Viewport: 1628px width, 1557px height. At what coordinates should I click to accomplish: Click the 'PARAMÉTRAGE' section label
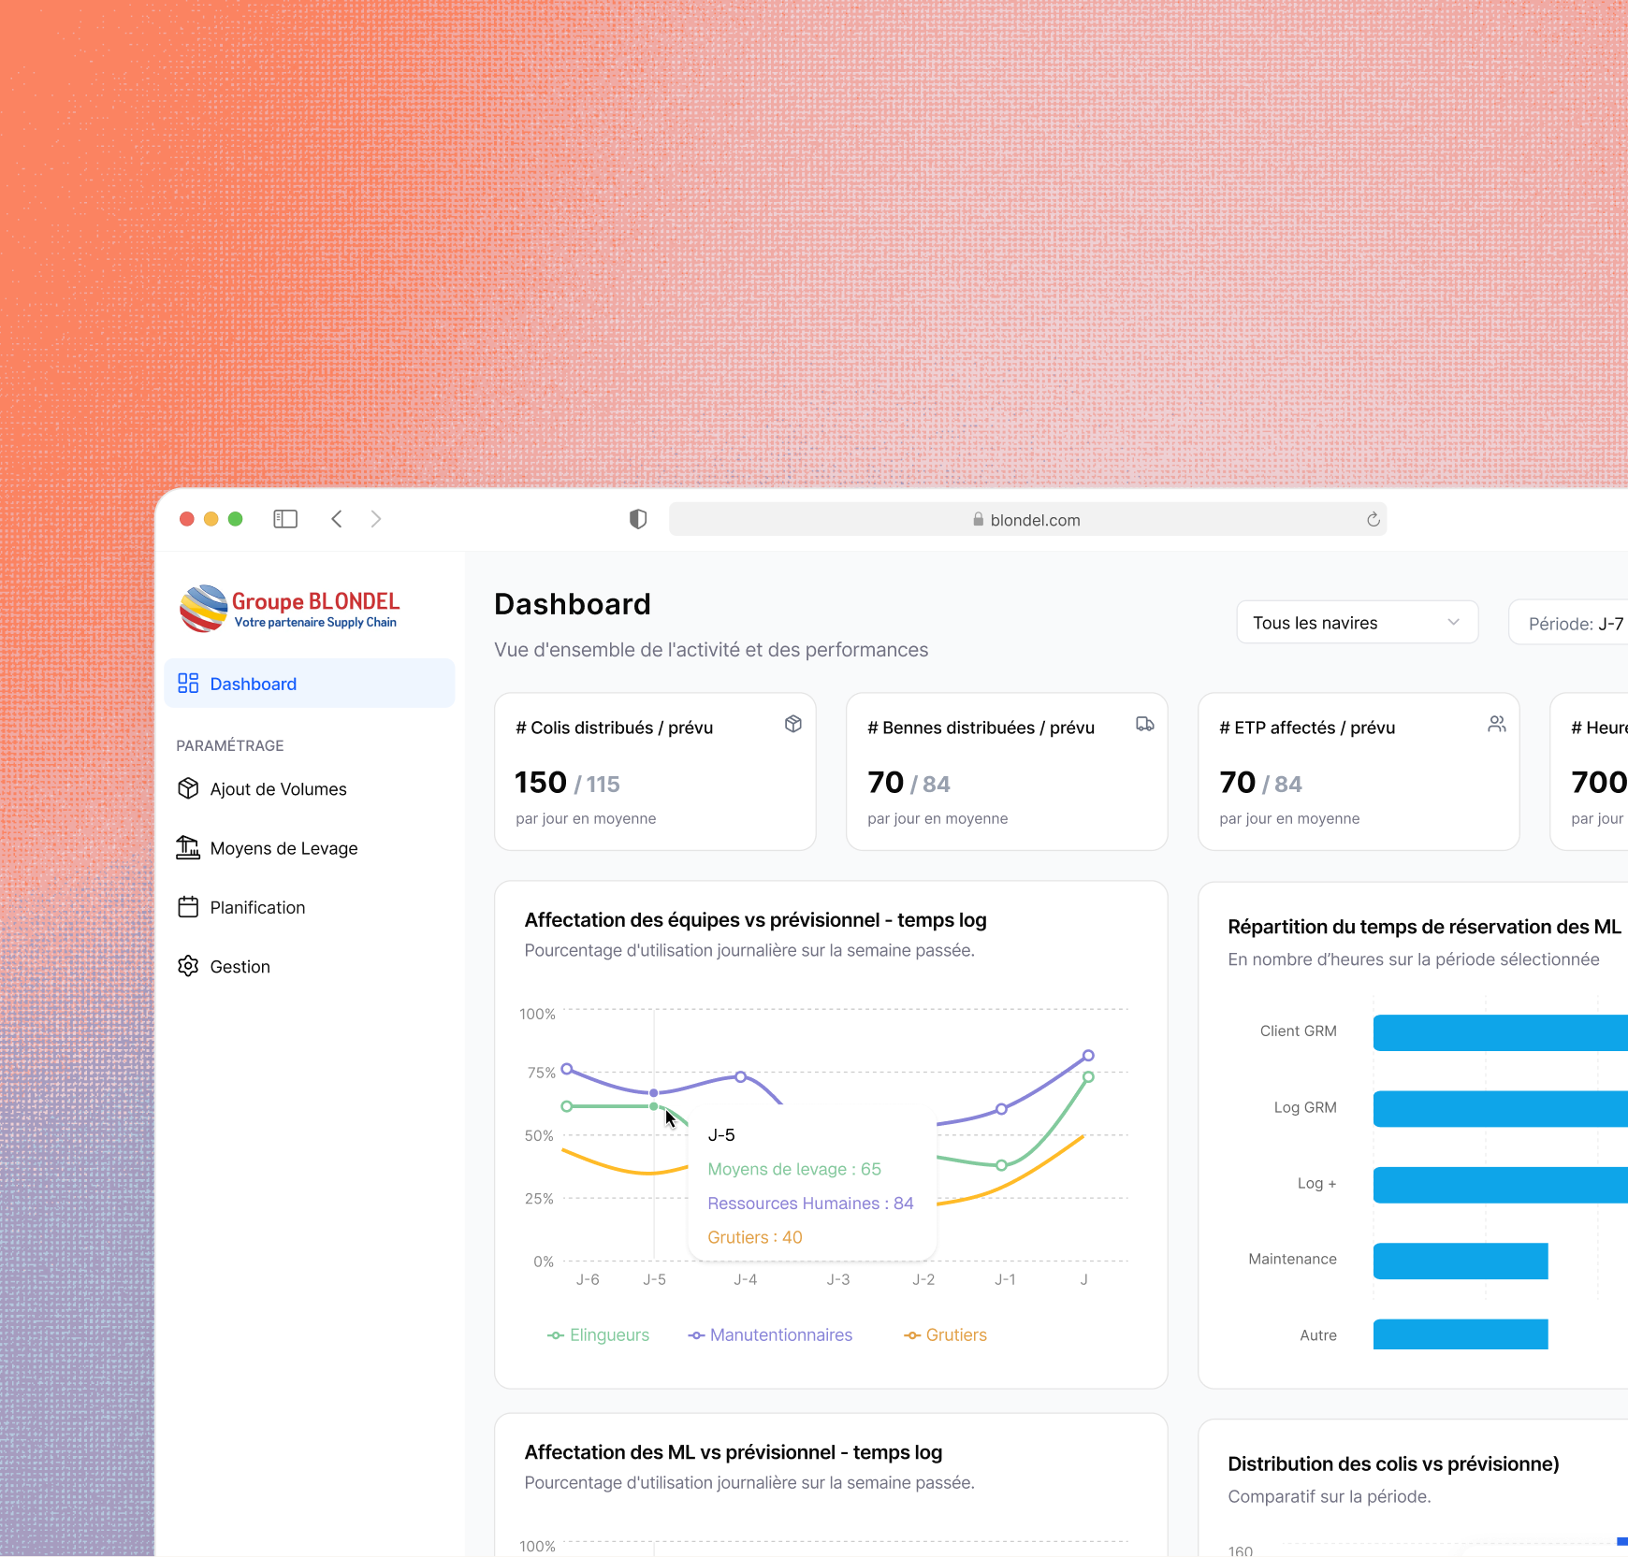point(230,745)
